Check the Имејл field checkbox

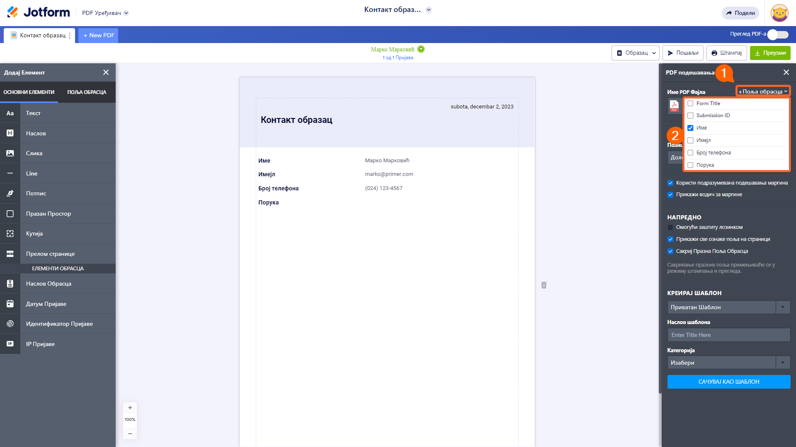tap(690, 140)
